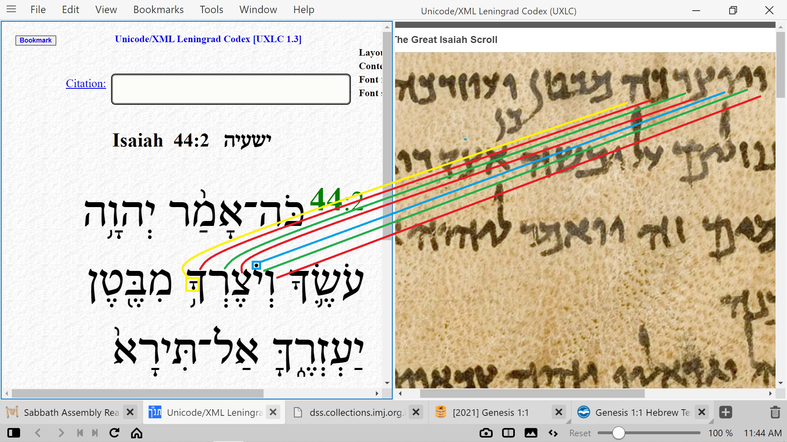Go to the home page icon
This screenshot has width=787, height=442.
[x=136, y=433]
